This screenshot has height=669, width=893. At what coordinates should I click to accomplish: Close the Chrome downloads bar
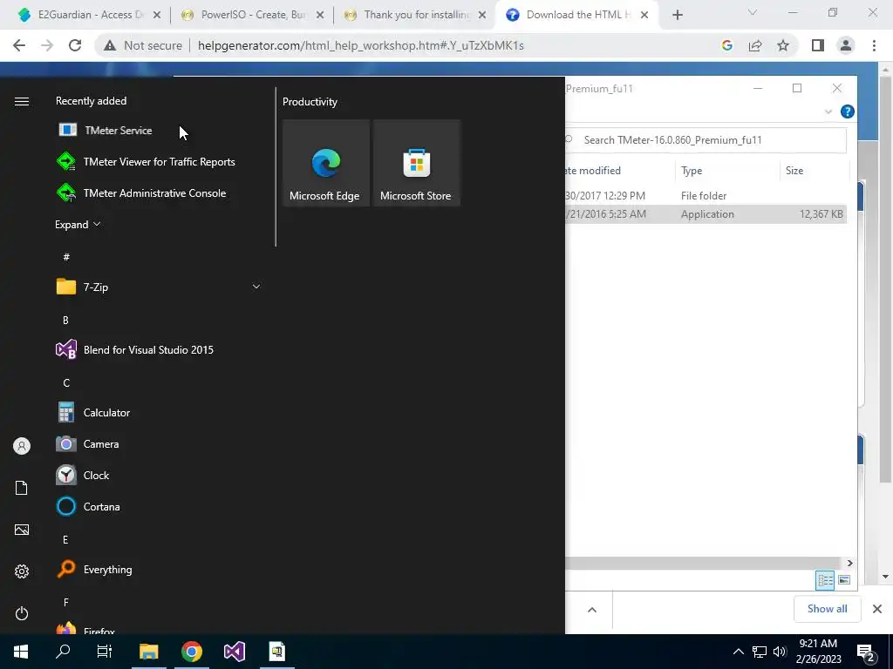pos(877,609)
